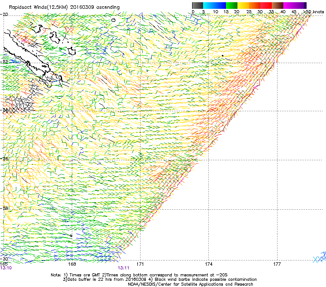Viewport: 326px width, 287px height.
Task: Click the '171' longitude axis label
Action: tap(140, 264)
